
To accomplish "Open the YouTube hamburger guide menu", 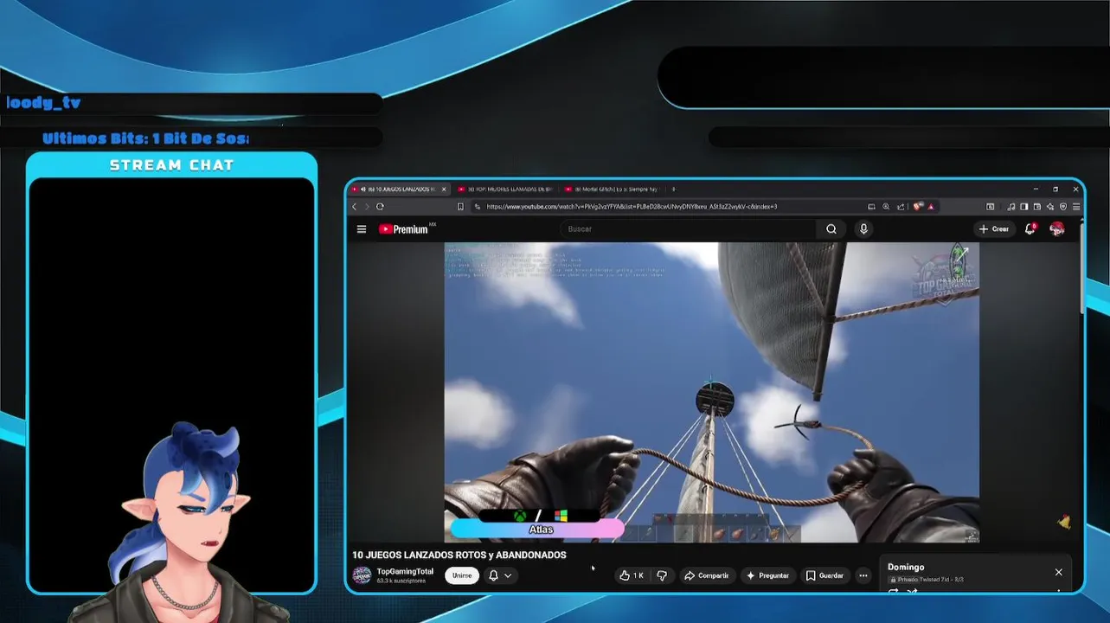I will point(362,229).
